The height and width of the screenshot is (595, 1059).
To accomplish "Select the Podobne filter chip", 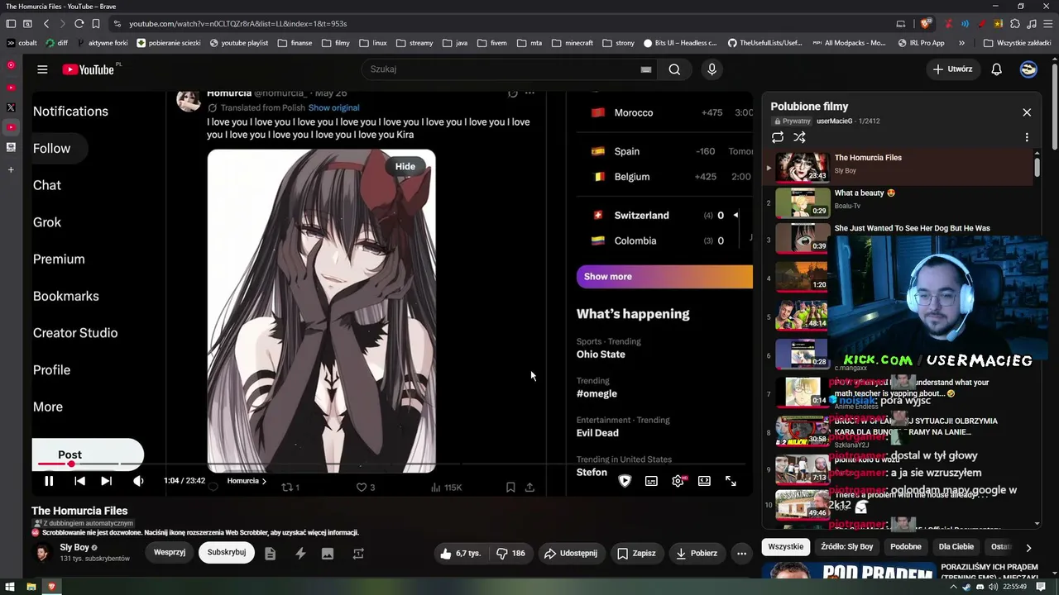I will [x=906, y=547].
